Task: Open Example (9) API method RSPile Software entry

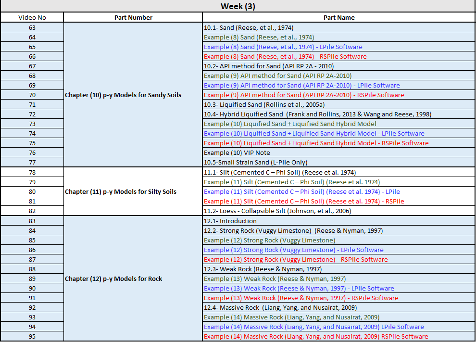Action: click(303, 95)
